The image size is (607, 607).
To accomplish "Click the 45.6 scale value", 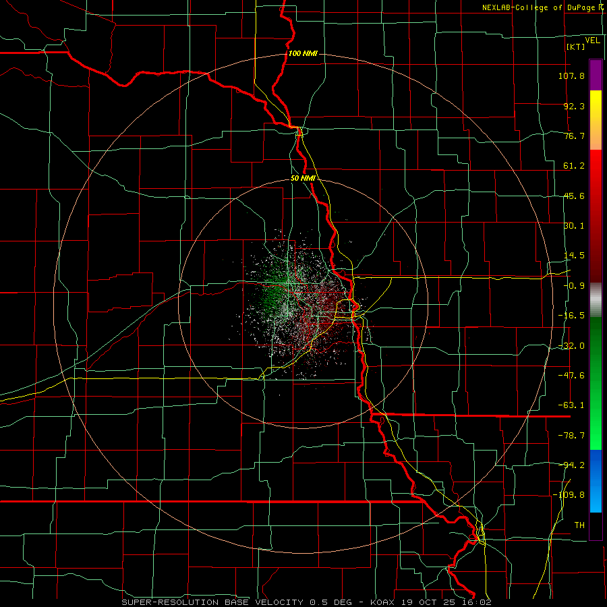I will coord(574,196).
